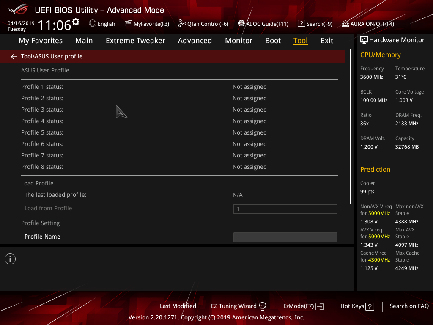Click the info circle icon
Image resolution: width=433 pixels, height=325 pixels.
10,259
